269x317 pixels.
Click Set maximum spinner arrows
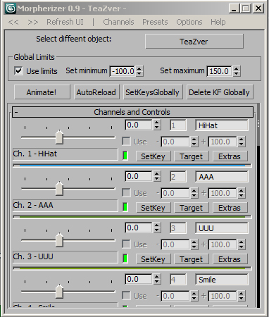tap(237, 71)
